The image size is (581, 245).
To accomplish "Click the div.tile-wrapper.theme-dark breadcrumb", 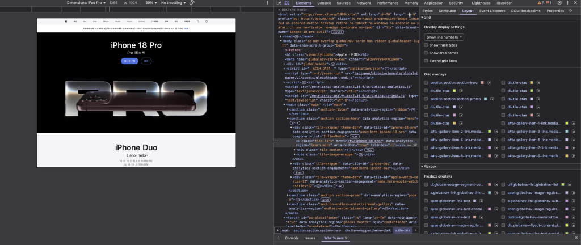I will pos(368,230).
